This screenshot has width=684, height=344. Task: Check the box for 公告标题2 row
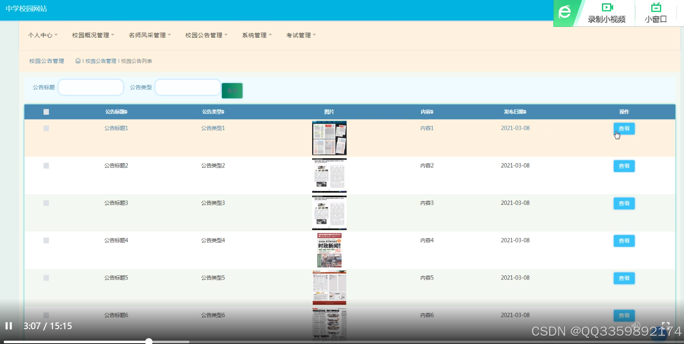[46, 166]
